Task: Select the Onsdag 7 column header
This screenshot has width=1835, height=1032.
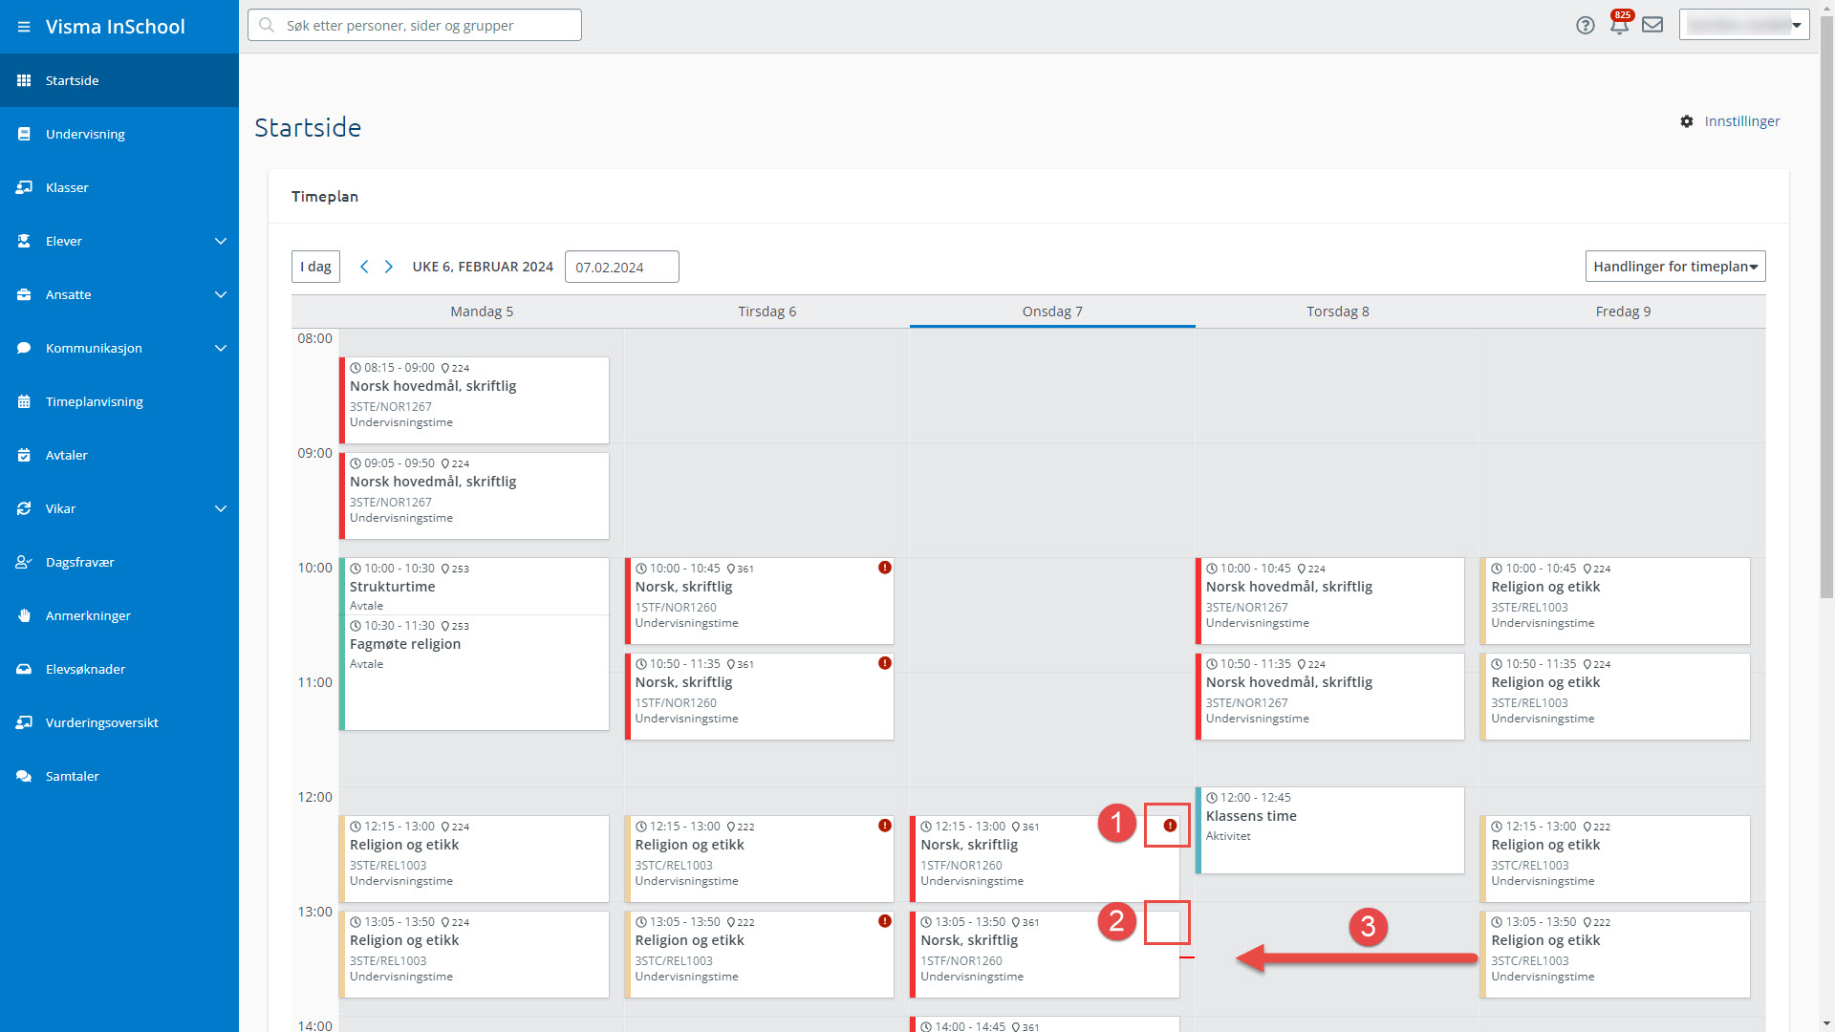Action: [x=1052, y=312]
